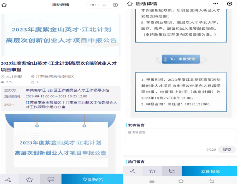
Task: Tap the circle close icon in the right header
Action: (230, 3)
